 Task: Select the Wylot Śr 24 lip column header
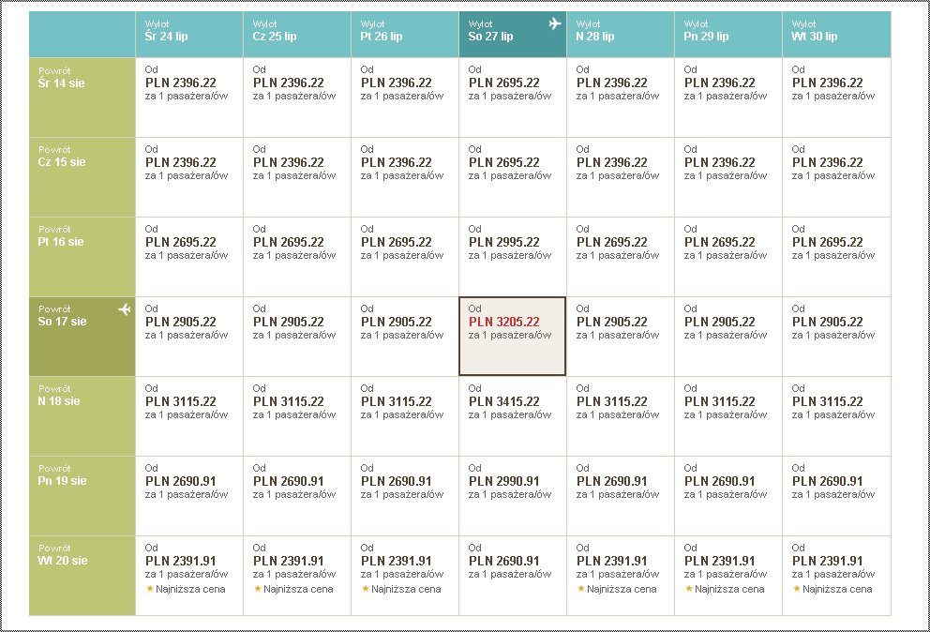(189, 35)
